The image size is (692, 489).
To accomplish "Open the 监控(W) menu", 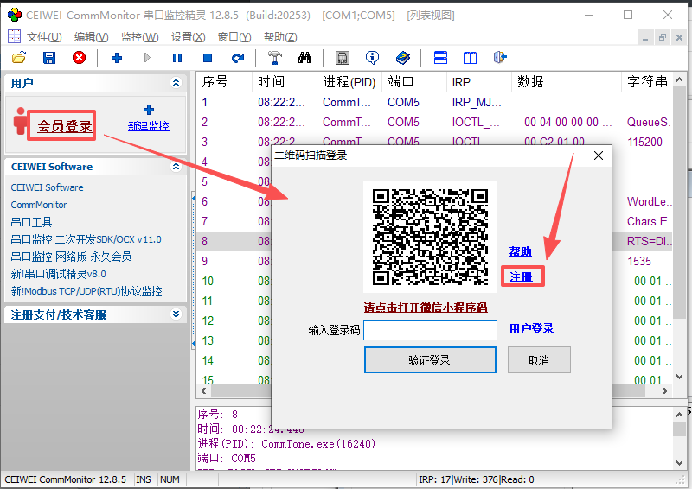I will click(139, 36).
